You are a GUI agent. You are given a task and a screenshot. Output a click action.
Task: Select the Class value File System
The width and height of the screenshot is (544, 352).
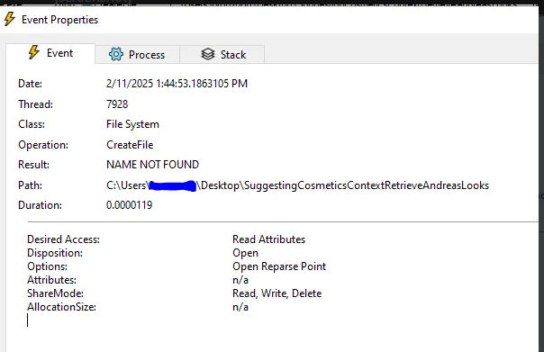click(x=132, y=124)
